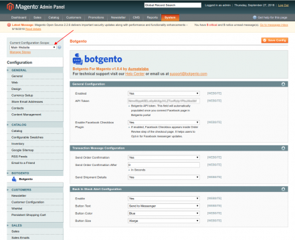Open the Help Center link
The height and width of the screenshot is (240, 295).
(135, 74)
